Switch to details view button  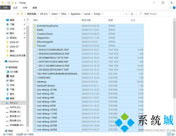[169, 134]
